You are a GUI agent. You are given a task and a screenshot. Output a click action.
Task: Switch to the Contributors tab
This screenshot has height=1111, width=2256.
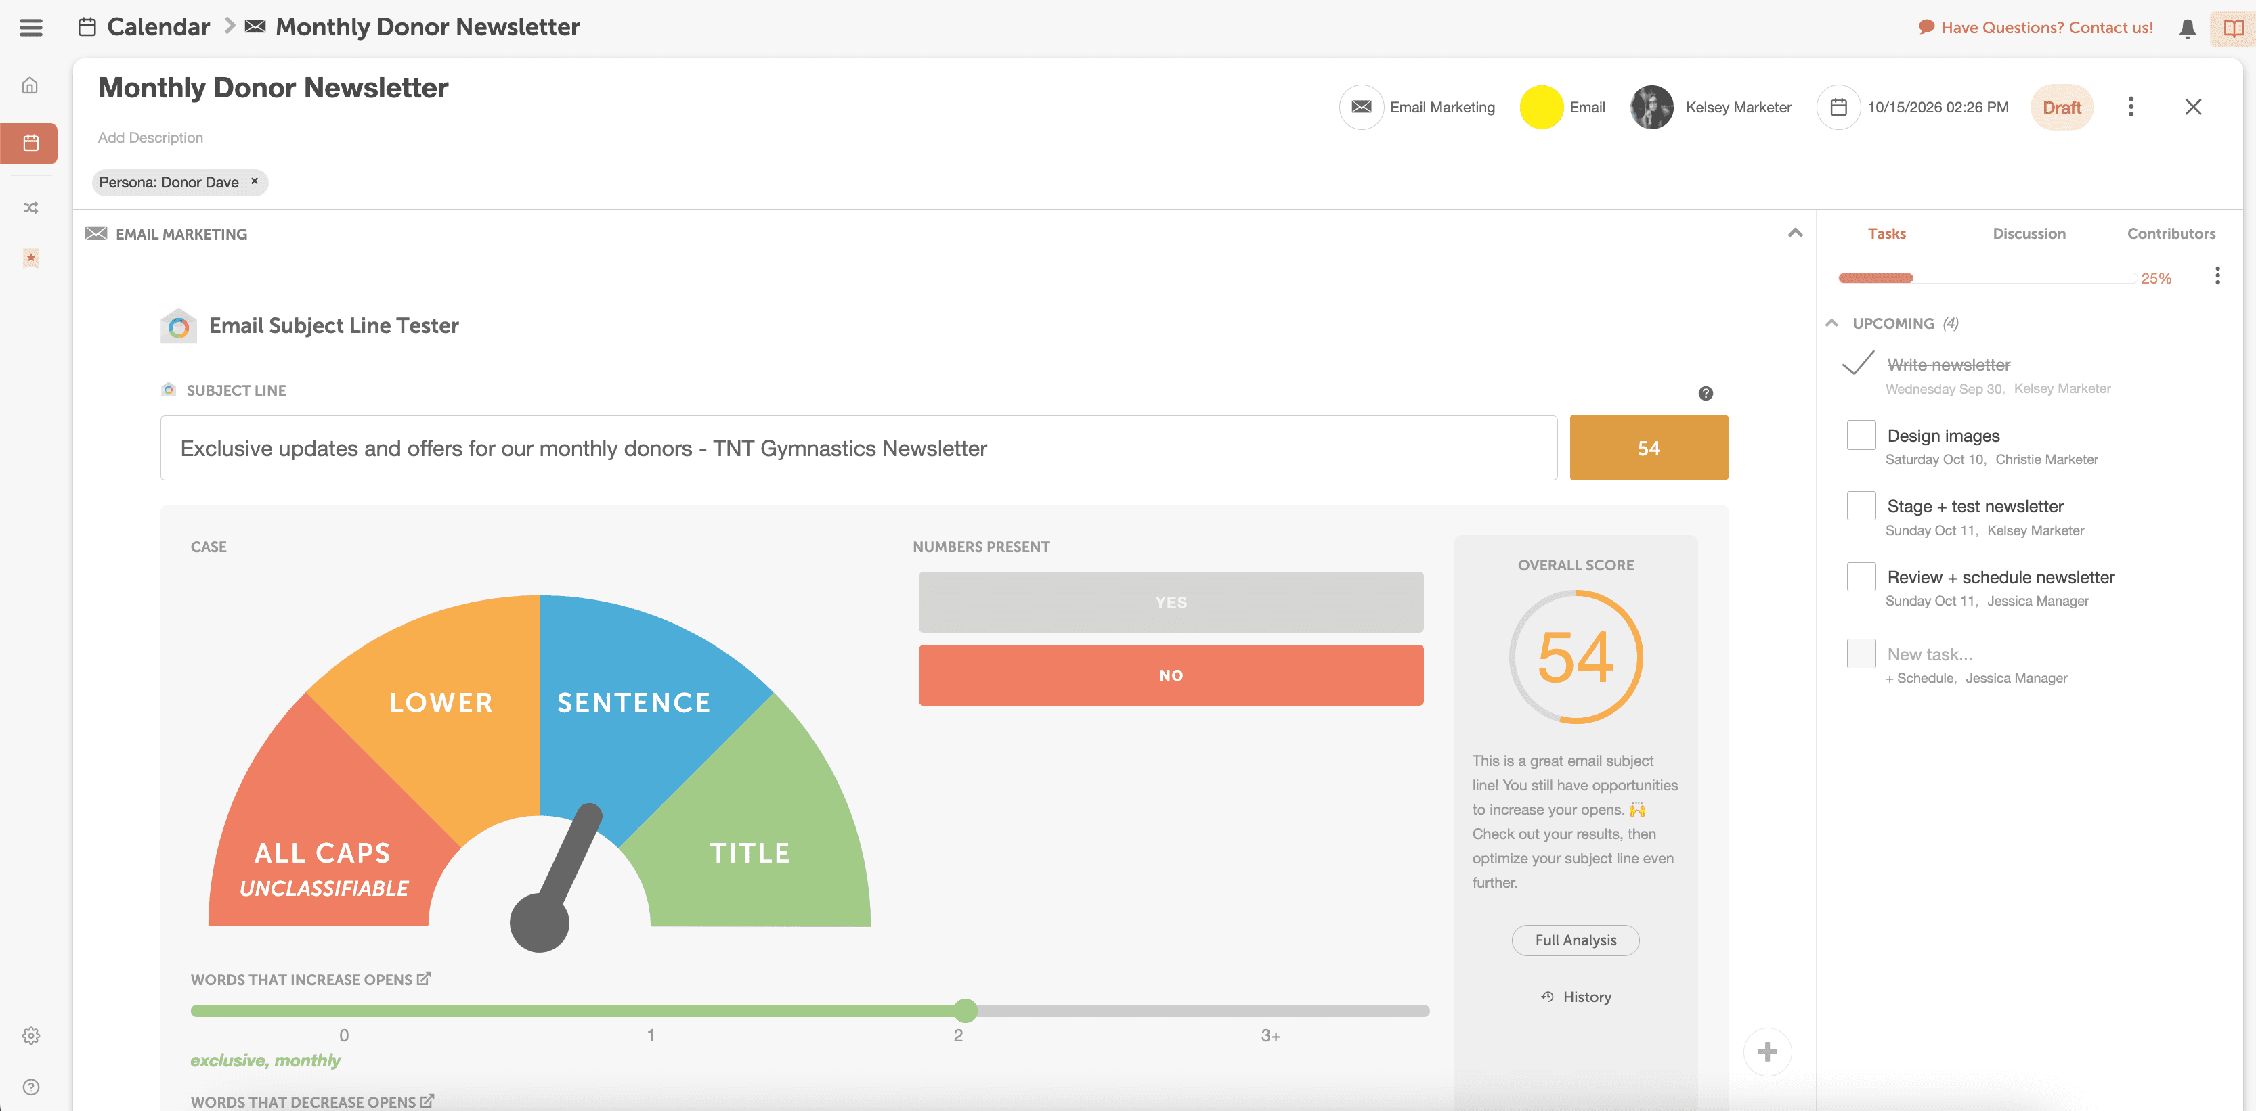point(2170,233)
